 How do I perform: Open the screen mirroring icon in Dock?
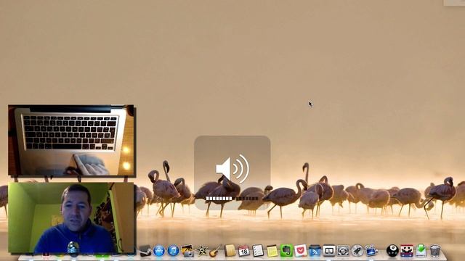tap(329, 251)
